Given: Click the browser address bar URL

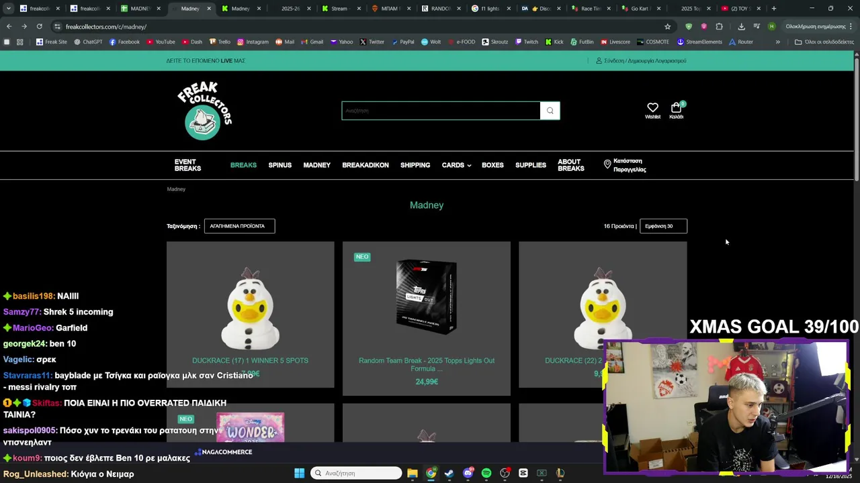Looking at the screenshot, I should [x=106, y=27].
